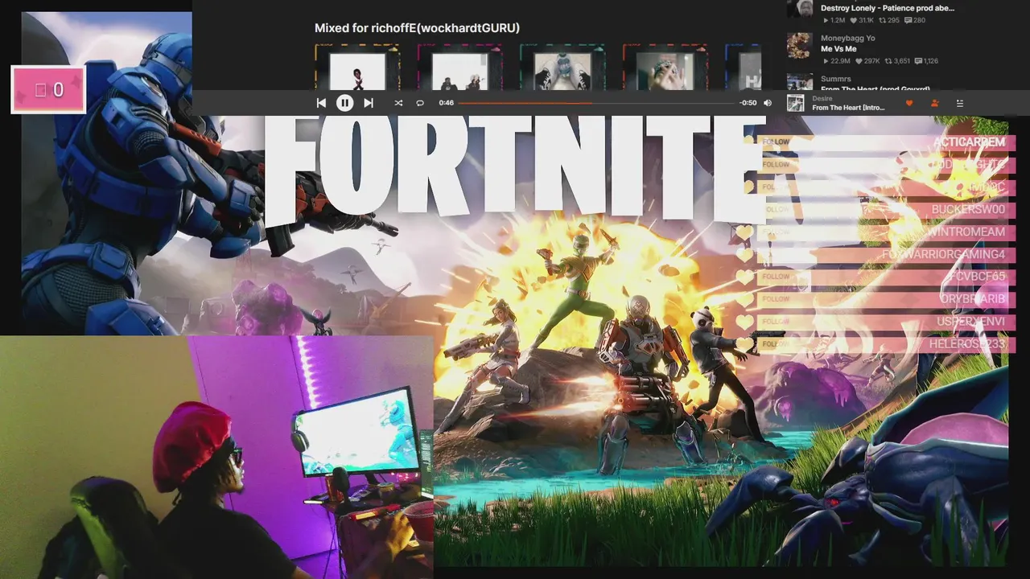Select follower name WINTROMEAM

[x=966, y=232]
